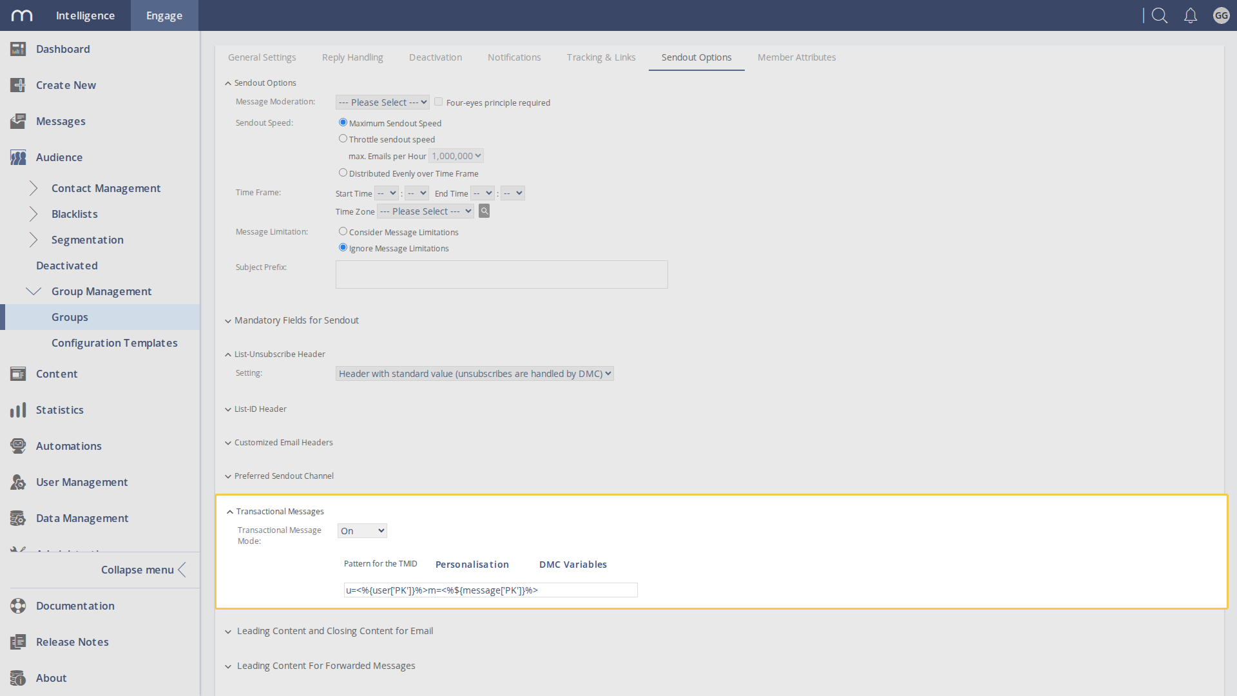The width and height of the screenshot is (1237, 696).
Task: Click the About sidebar icon
Action: click(18, 678)
